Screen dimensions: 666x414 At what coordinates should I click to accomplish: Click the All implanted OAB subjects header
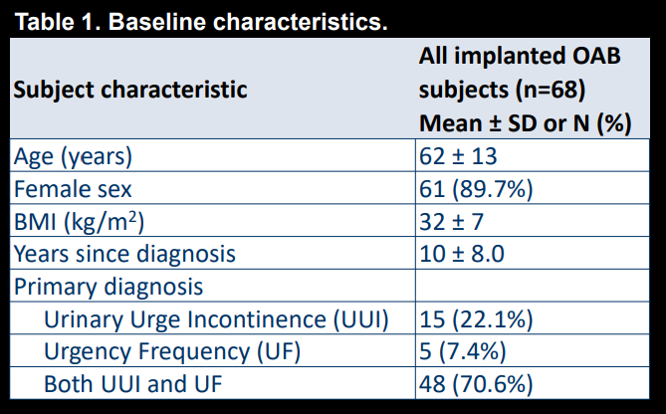pyautogui.click(x=520, y=73)
